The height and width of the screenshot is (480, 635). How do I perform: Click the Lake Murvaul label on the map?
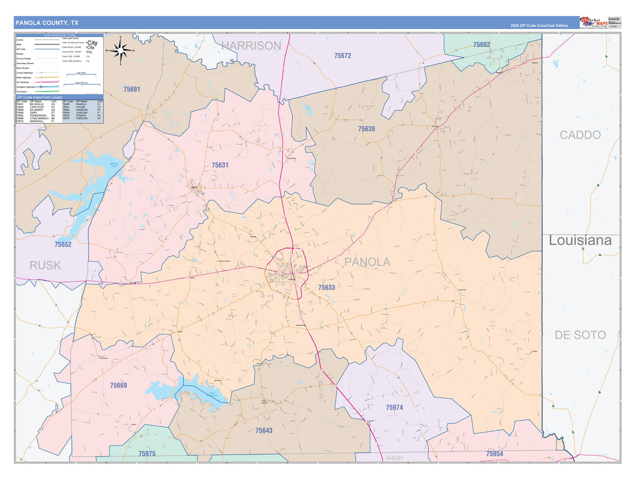click(212, 394)
